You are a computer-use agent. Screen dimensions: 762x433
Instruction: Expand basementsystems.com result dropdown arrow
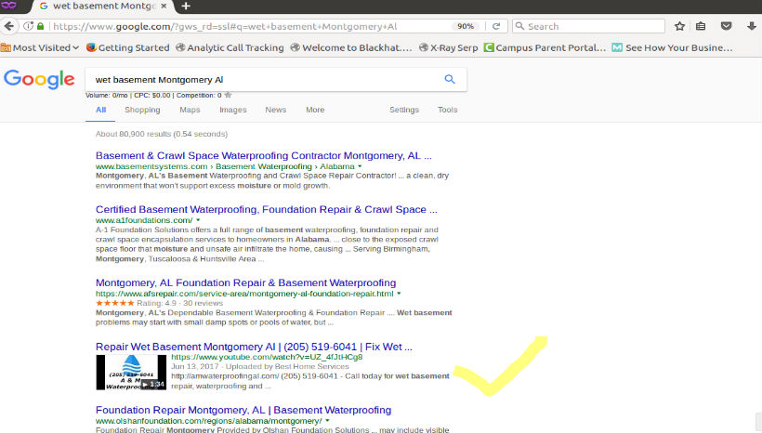click(360, 166)
